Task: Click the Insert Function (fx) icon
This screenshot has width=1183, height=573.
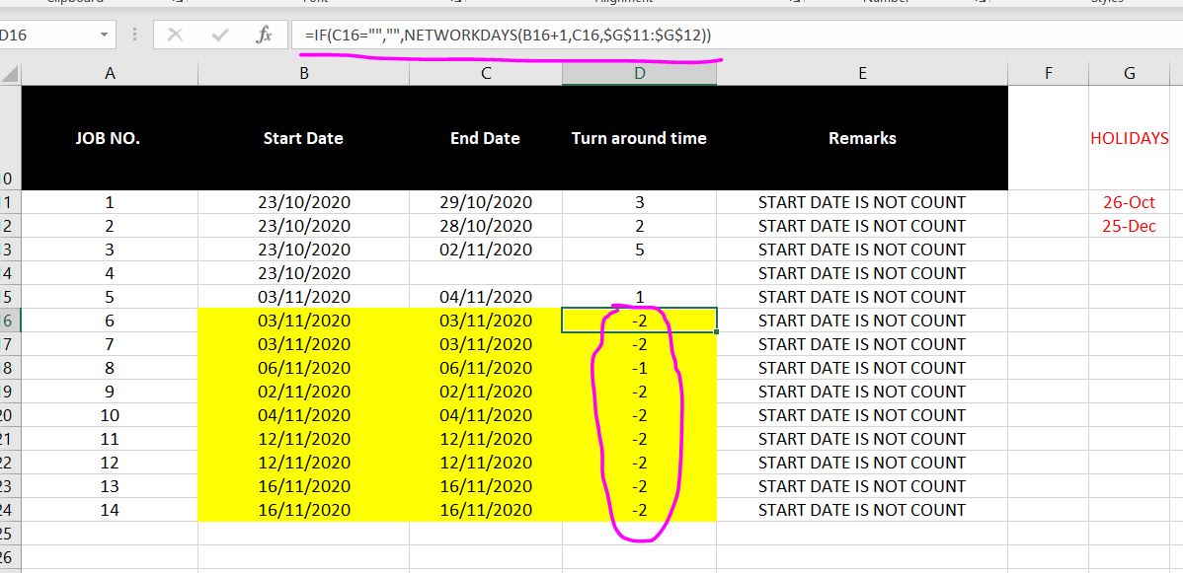Action: pyautogui.click(x=264, y=33)
